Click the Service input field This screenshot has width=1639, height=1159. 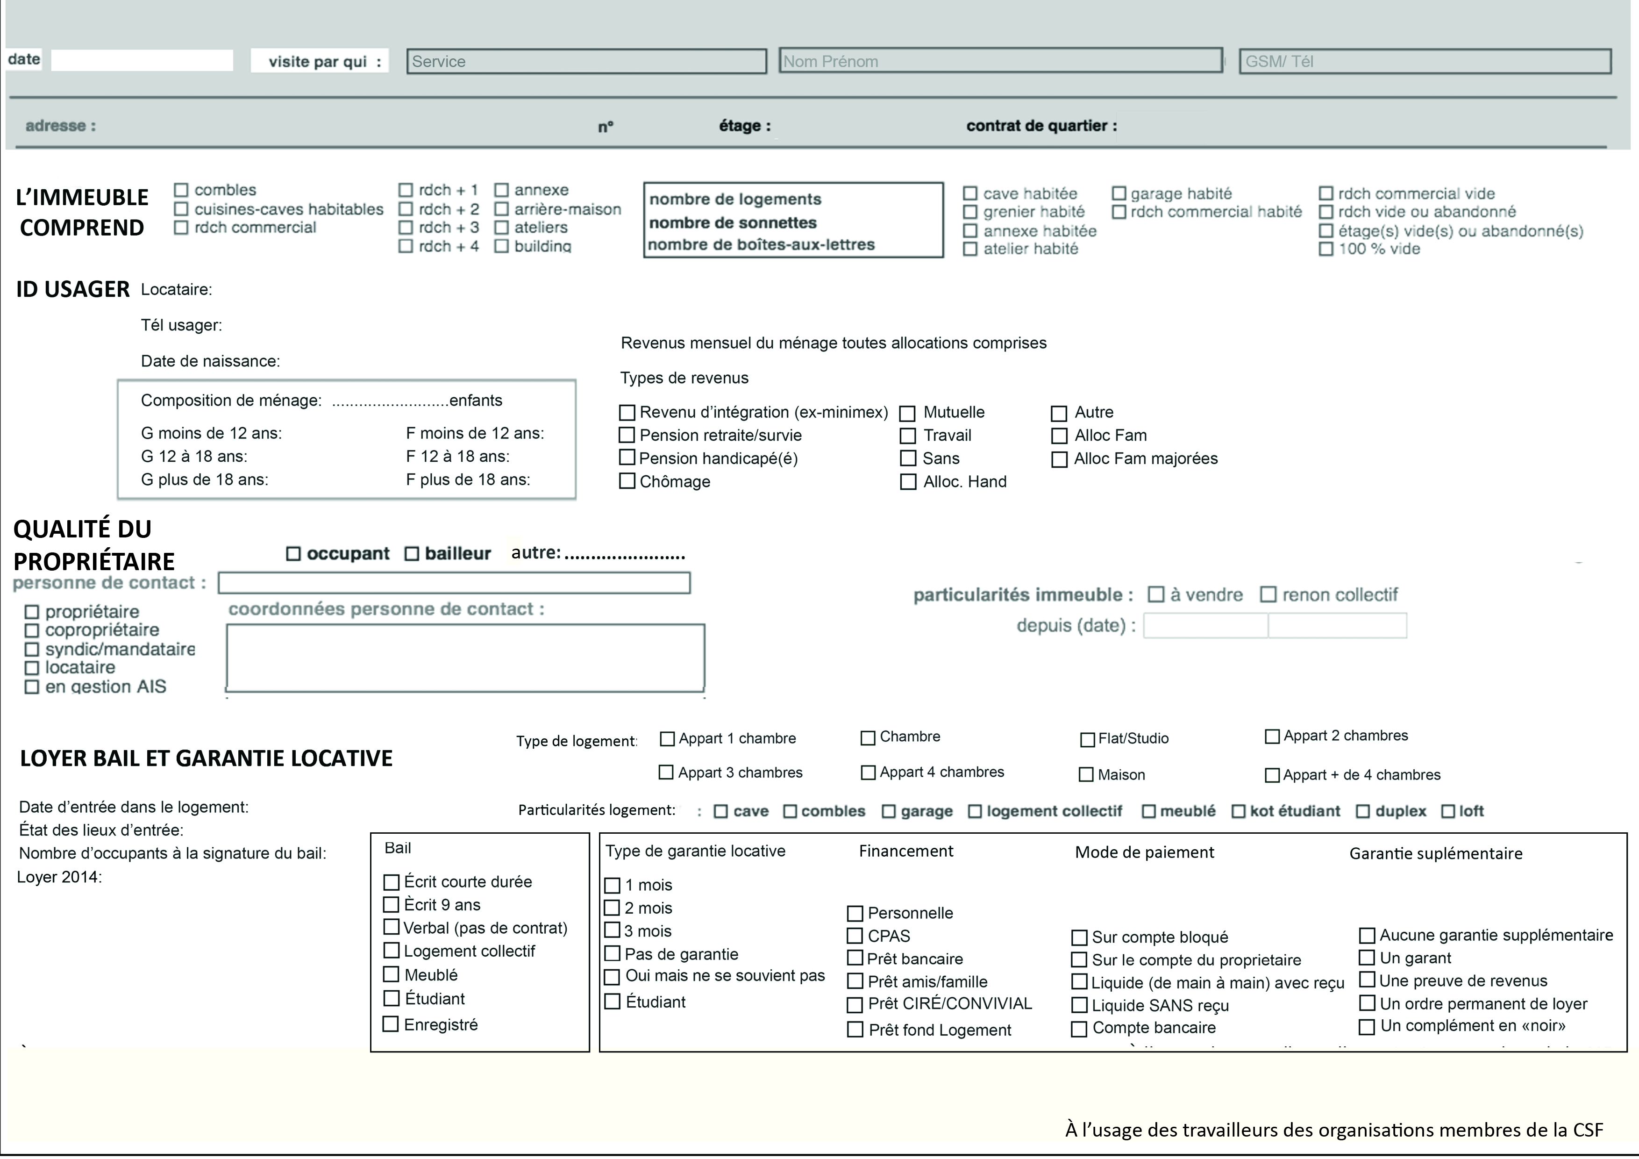(x=587, y=61)
